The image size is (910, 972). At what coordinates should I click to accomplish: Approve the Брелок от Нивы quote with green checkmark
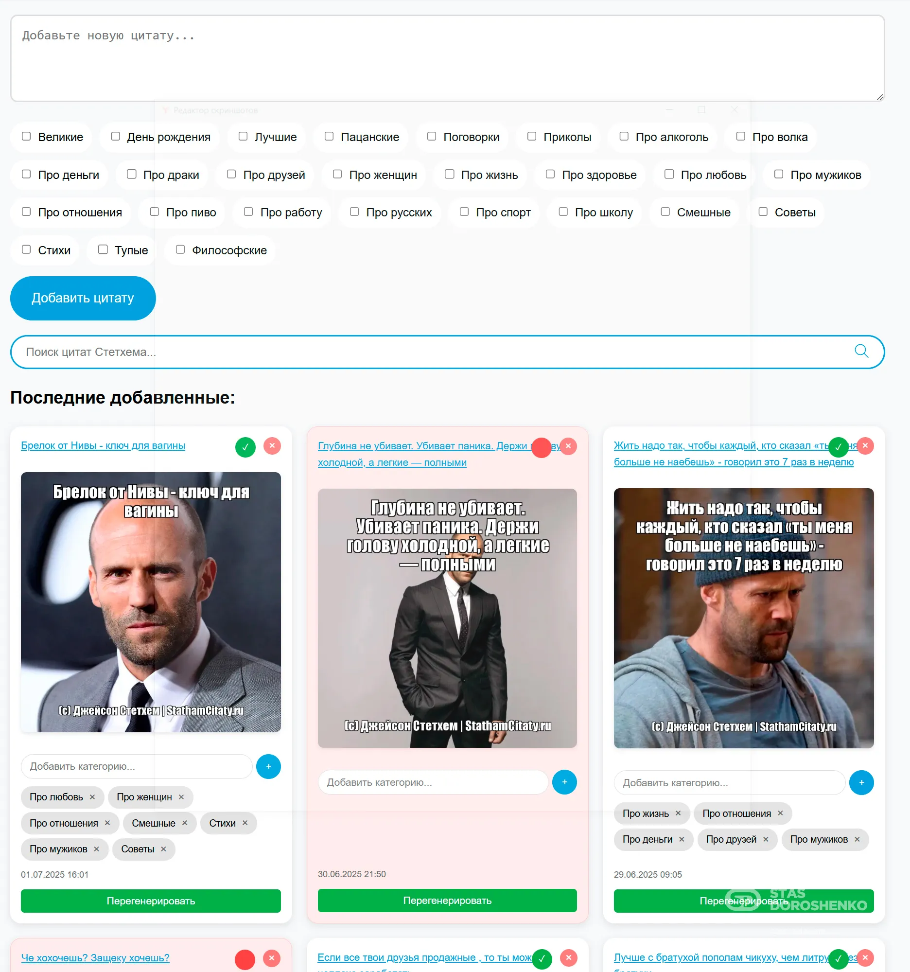coord(245,447)
